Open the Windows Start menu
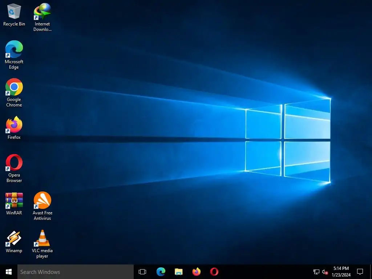Viewport: 372px width, 279px height. [9, 272]
